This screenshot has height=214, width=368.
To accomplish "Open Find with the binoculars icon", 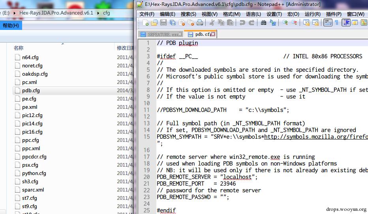I will 263,23.
